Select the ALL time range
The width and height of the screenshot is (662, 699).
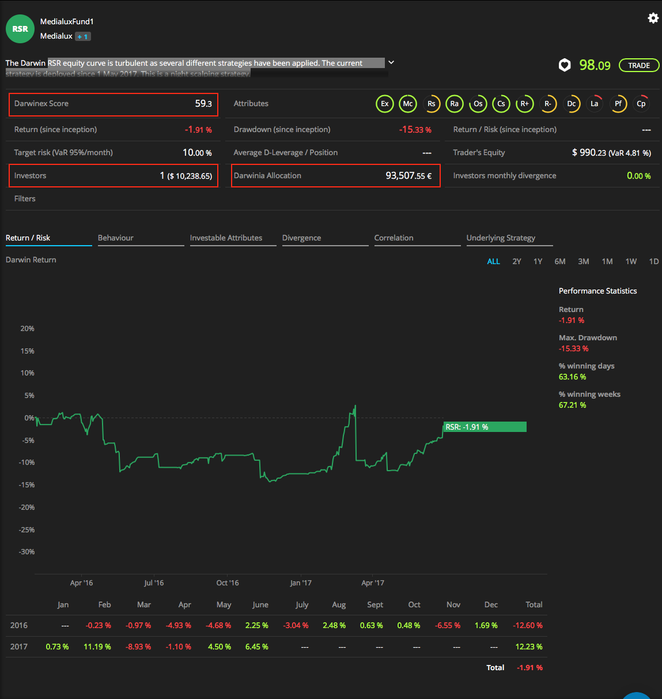click(494, 261)
